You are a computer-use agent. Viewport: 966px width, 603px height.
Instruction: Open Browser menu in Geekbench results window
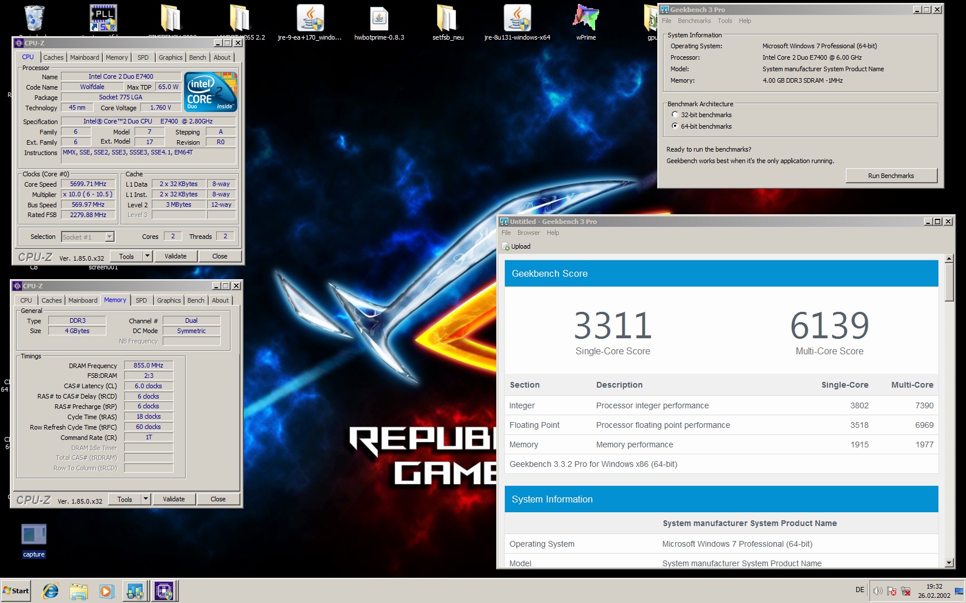528,233
